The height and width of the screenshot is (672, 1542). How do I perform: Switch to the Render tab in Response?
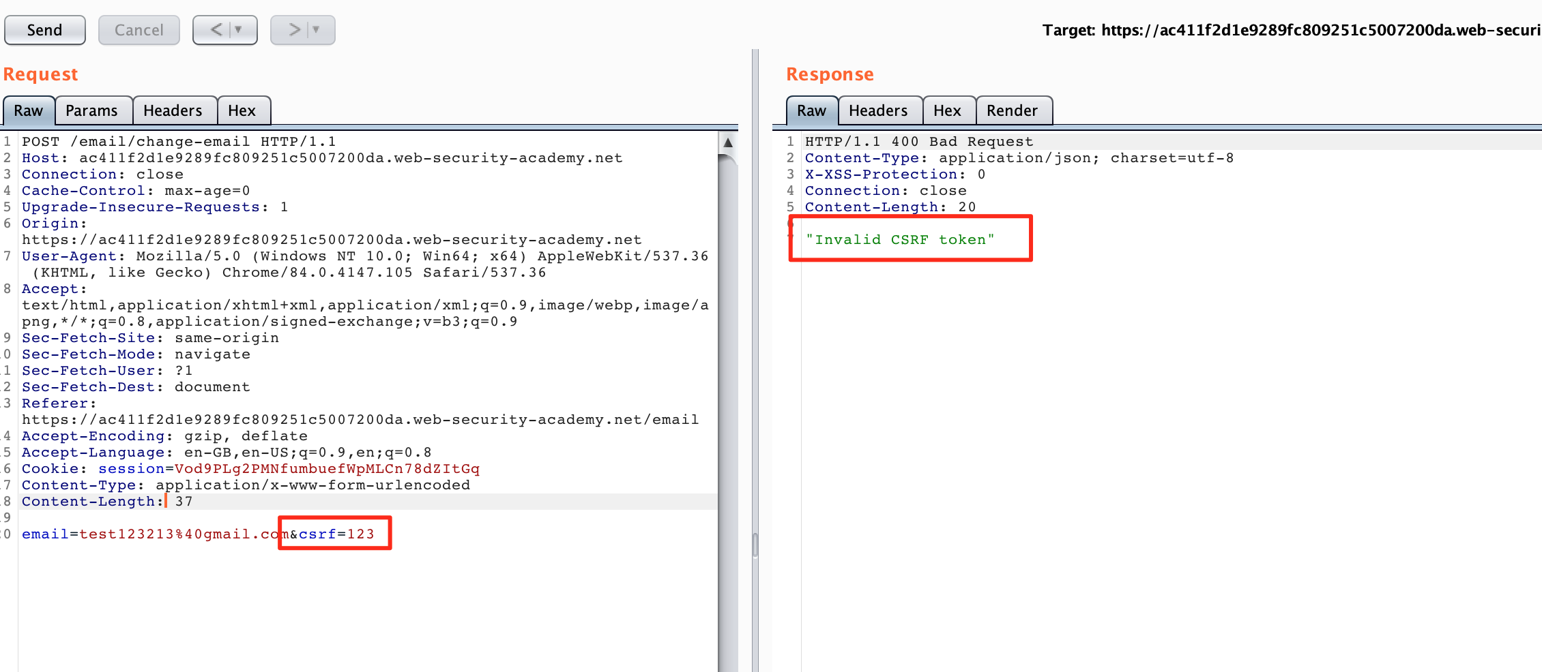tap(1012, 110)
